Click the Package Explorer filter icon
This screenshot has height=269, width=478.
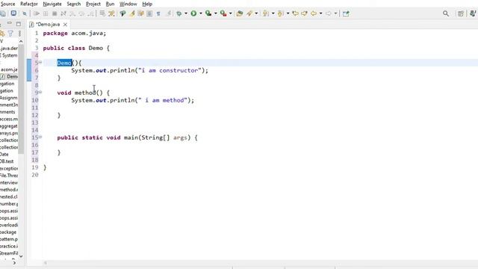click(x=10, y=34)
